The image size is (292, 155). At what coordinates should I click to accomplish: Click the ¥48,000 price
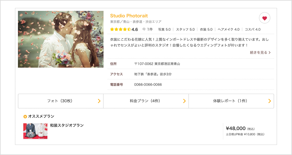235,128
